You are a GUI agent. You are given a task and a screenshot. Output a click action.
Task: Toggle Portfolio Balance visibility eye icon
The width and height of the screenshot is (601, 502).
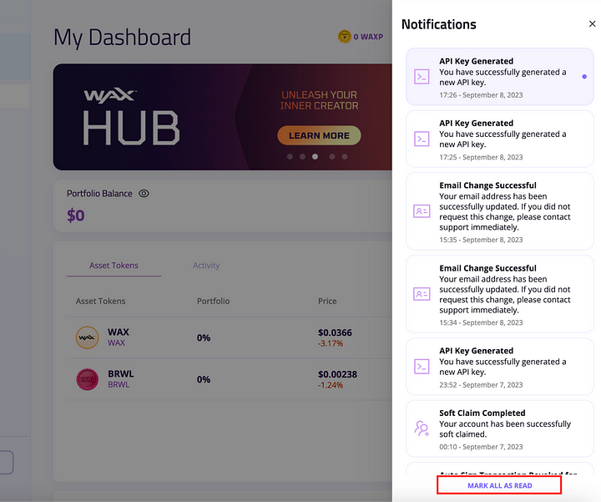tap(144, 194)
